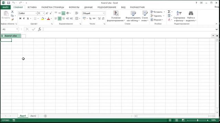220x123 pixels.
Task: Click the Orientation text angle icon
Action: coord(68,13)
